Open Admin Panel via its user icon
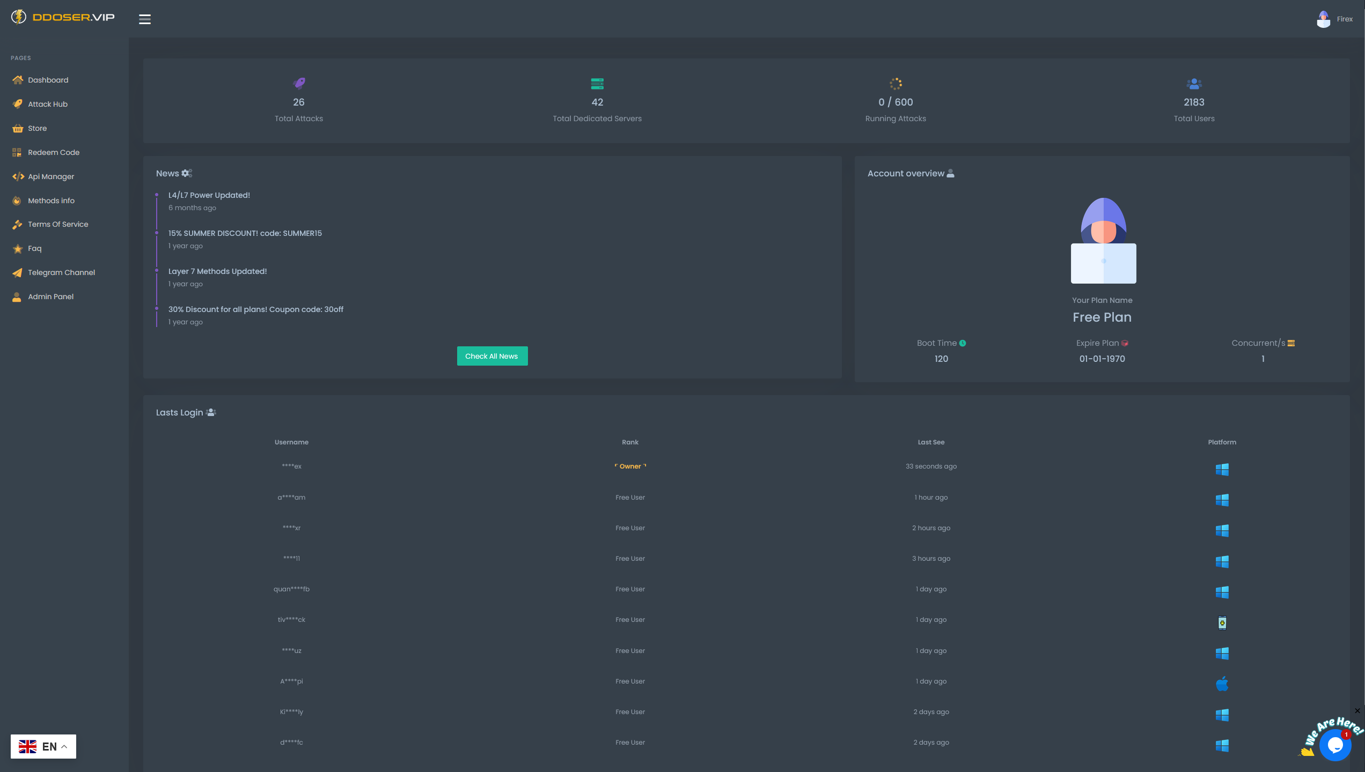This screenshot has height=772, width=1365. click(17, 296)
